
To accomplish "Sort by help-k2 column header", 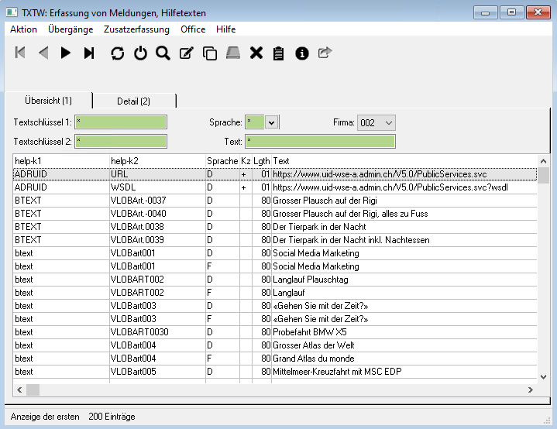I will click(x=155, y=160).
